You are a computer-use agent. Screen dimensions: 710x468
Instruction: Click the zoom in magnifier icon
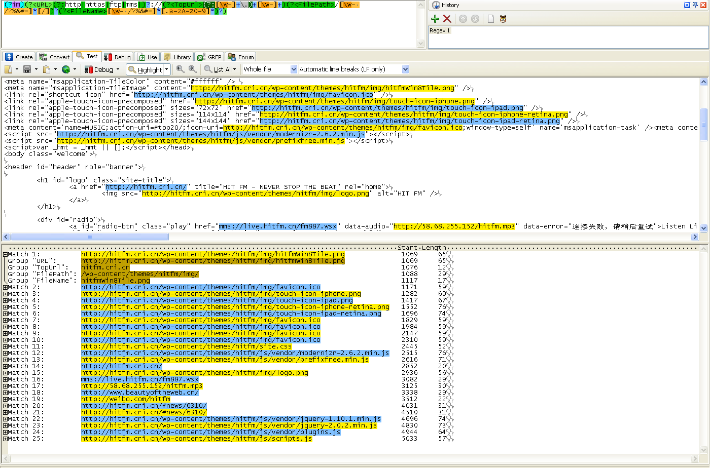[x=192, y=69]
